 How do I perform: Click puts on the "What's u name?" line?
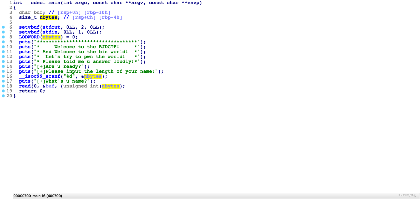click(x=25, y=81)
